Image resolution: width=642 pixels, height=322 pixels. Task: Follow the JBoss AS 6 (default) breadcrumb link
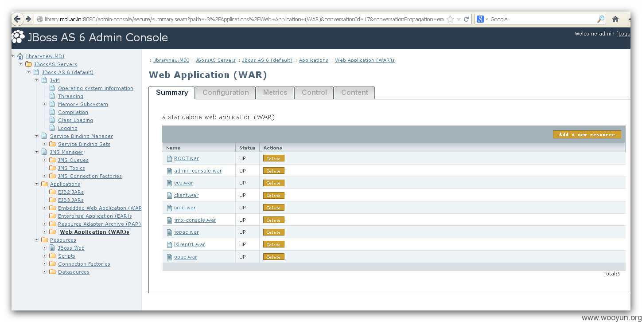(267, 60)
